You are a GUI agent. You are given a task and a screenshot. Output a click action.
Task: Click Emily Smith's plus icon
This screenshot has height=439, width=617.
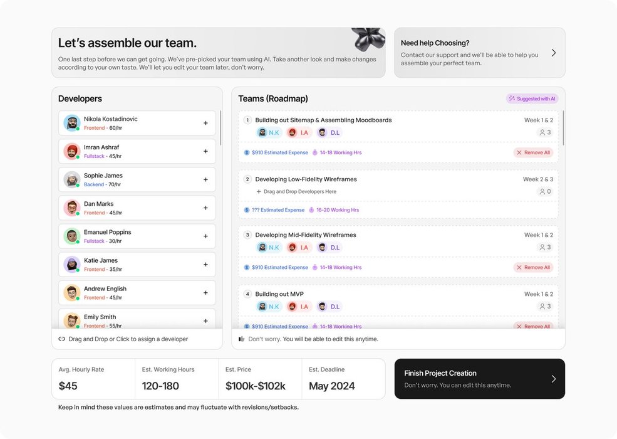205,321
